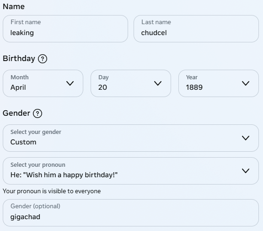Expand the pronoun selector showing He
263x231 pixels.
[x=131, y=171]
